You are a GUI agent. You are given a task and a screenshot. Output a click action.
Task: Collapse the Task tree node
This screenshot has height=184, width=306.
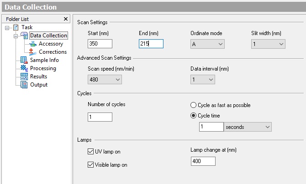[7, 28]
